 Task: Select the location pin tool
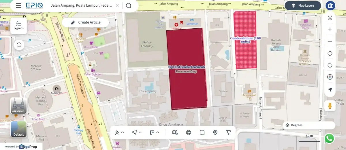click(215, 132)
